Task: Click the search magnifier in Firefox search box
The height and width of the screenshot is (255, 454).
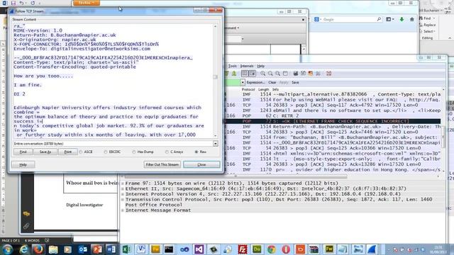Action: pos(379,19)
